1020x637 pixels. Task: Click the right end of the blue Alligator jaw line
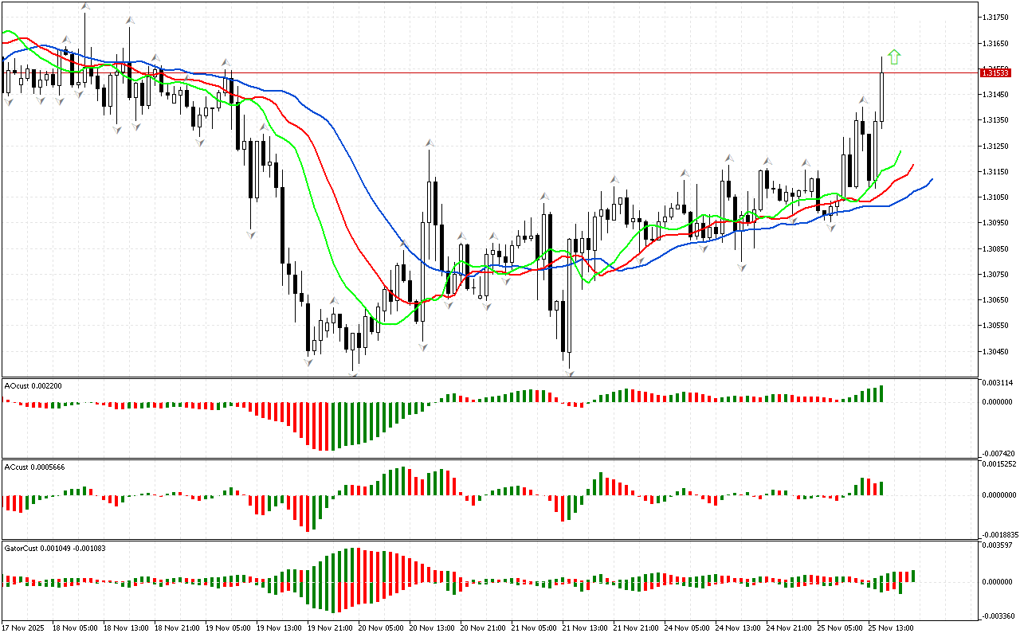pyautogui.click(x=931, y=180)
